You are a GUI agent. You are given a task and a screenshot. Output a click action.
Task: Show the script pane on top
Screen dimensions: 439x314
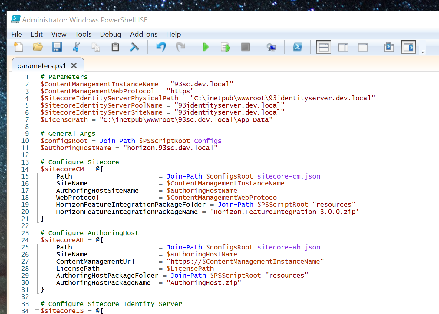tap(324, 47)
